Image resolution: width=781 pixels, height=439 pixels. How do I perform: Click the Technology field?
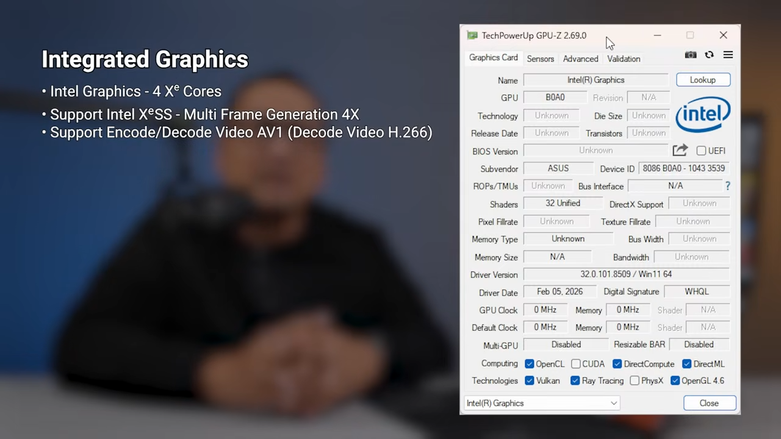click(x=552, y=115)
